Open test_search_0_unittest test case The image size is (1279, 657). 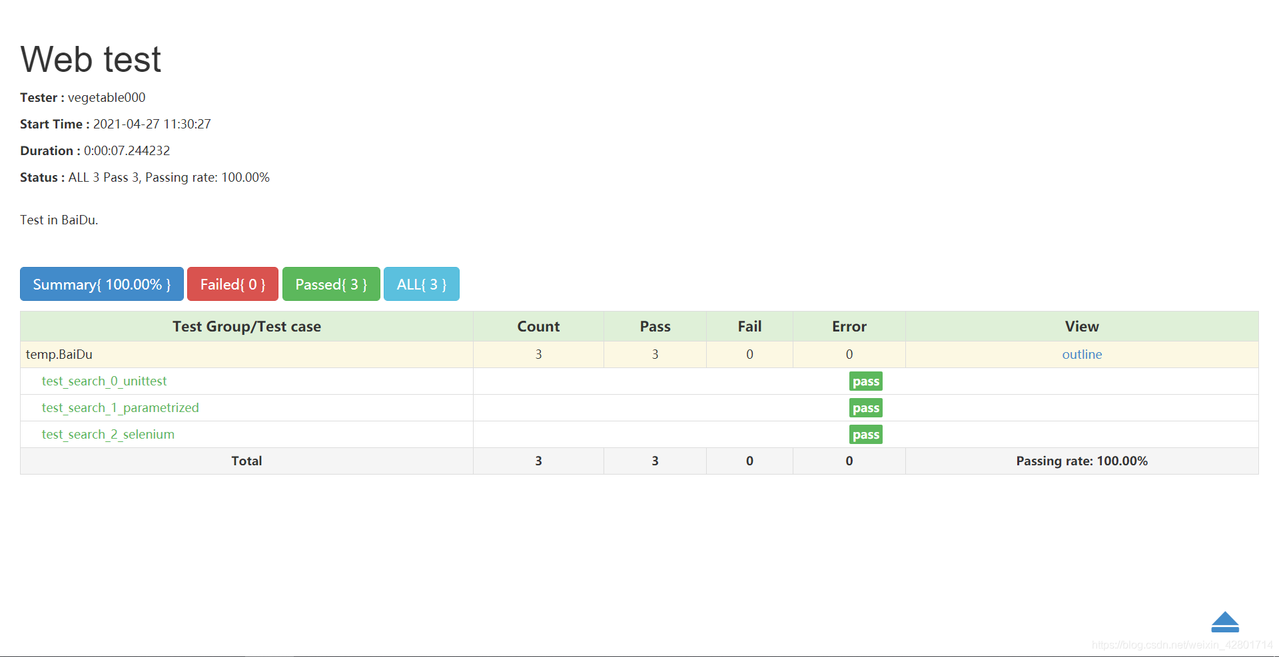(x=104, y=381)
